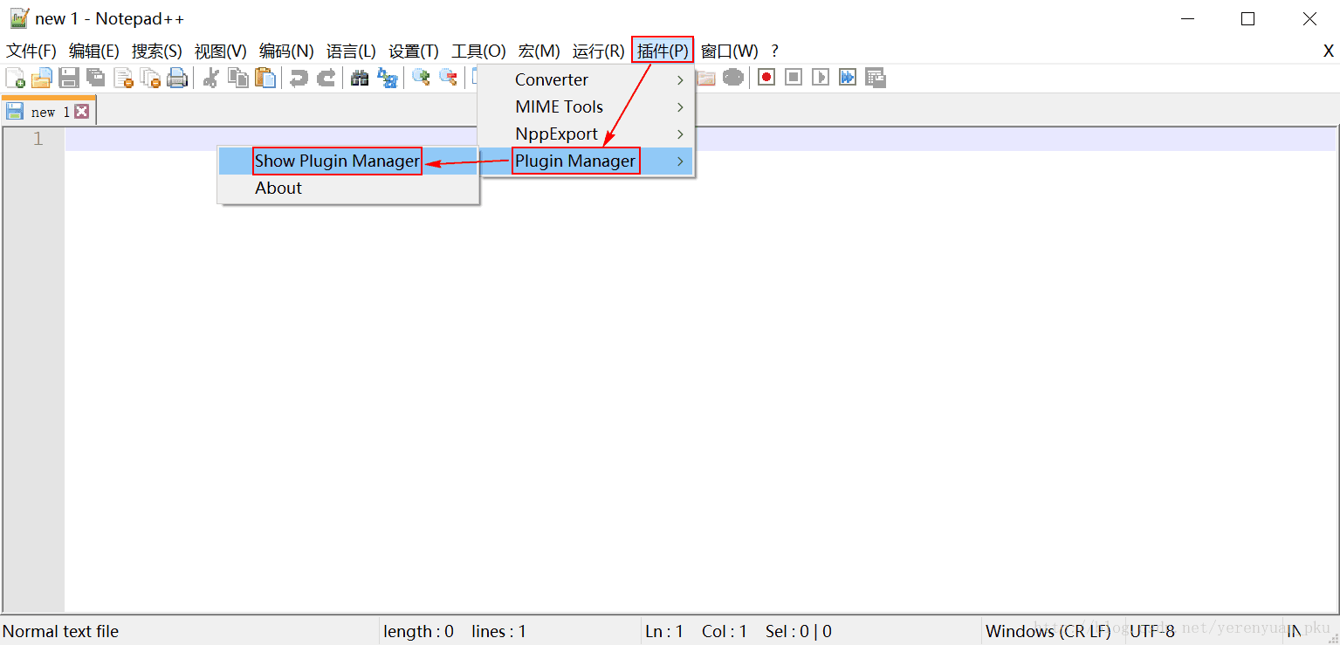
Task: Close the document using menu bar X
Action: pos(1329,51)
